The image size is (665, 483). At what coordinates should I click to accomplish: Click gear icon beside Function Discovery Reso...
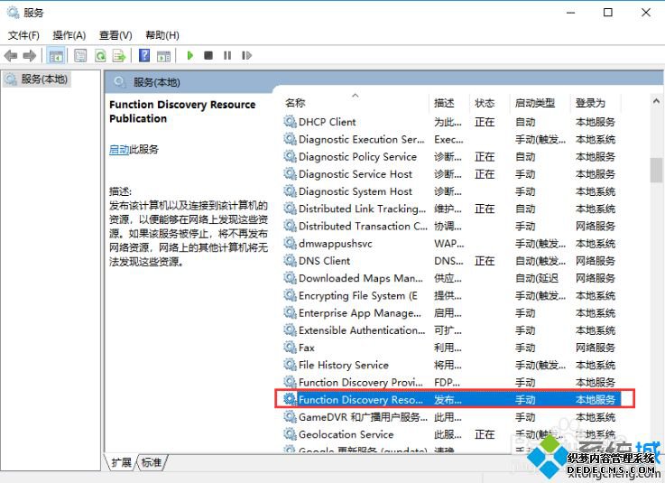click(290, 400)
